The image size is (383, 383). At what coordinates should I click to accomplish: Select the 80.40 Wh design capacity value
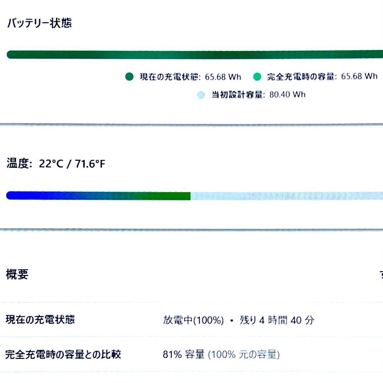287,95
